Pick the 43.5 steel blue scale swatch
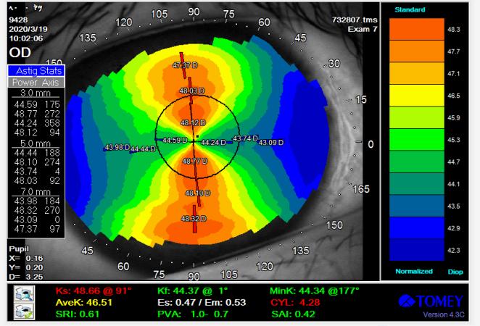The image size is (480, 326). click(417, 206)
